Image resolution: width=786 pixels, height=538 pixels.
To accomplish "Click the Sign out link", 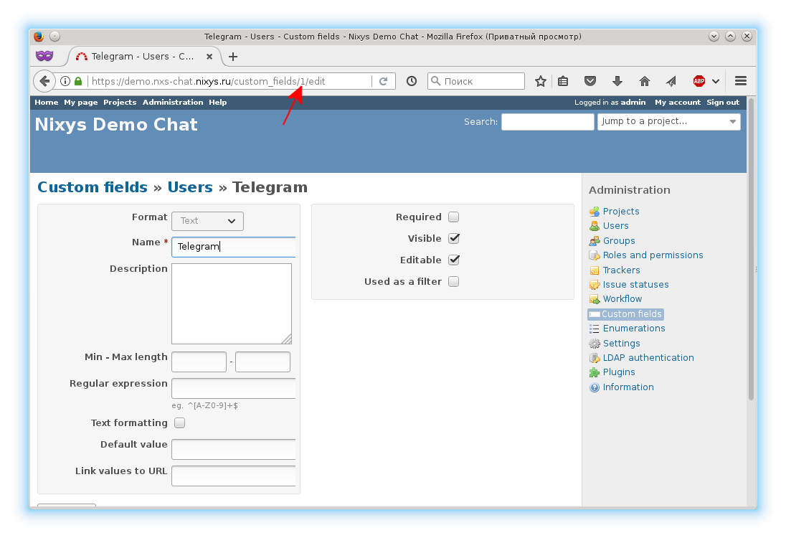I will coord(723,103).
